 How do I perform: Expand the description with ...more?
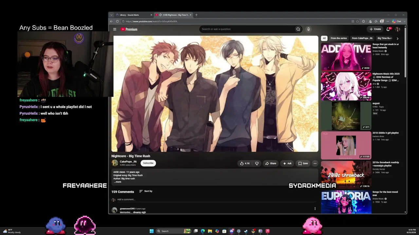pyautogui.click(x=117, y=182)
